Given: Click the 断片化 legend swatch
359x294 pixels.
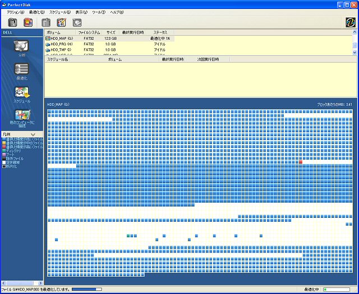Looking at the screenshot, I should coord(4,166).
